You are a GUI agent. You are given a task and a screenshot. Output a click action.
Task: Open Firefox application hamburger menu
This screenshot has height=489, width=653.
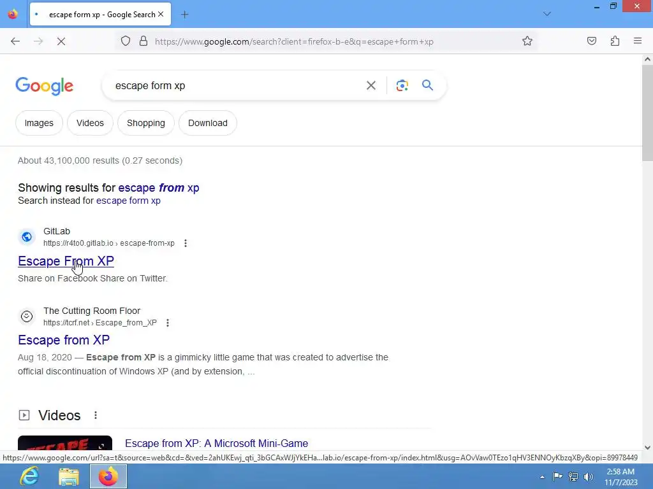638,41
